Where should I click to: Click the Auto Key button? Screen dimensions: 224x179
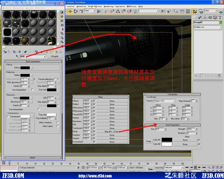[x=159, y=168]
